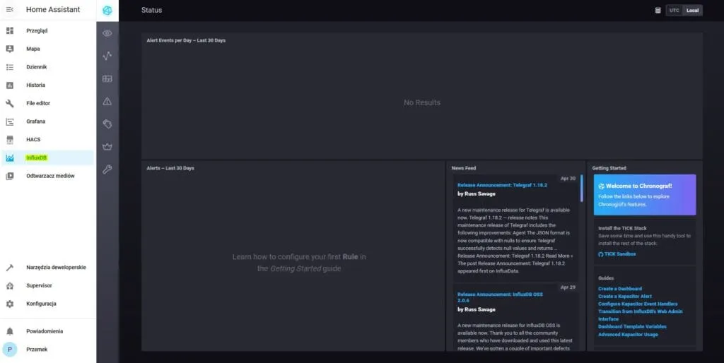Click the developer tools hammer icon
The height and width of the screenshot is (363, 724).
(10, 268)
